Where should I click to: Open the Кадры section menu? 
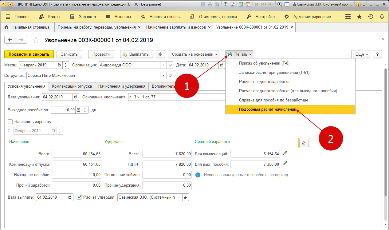[50, 17]
